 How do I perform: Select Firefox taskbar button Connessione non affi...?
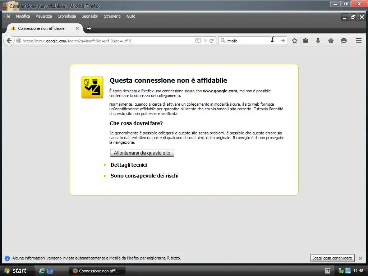point(97,271)
